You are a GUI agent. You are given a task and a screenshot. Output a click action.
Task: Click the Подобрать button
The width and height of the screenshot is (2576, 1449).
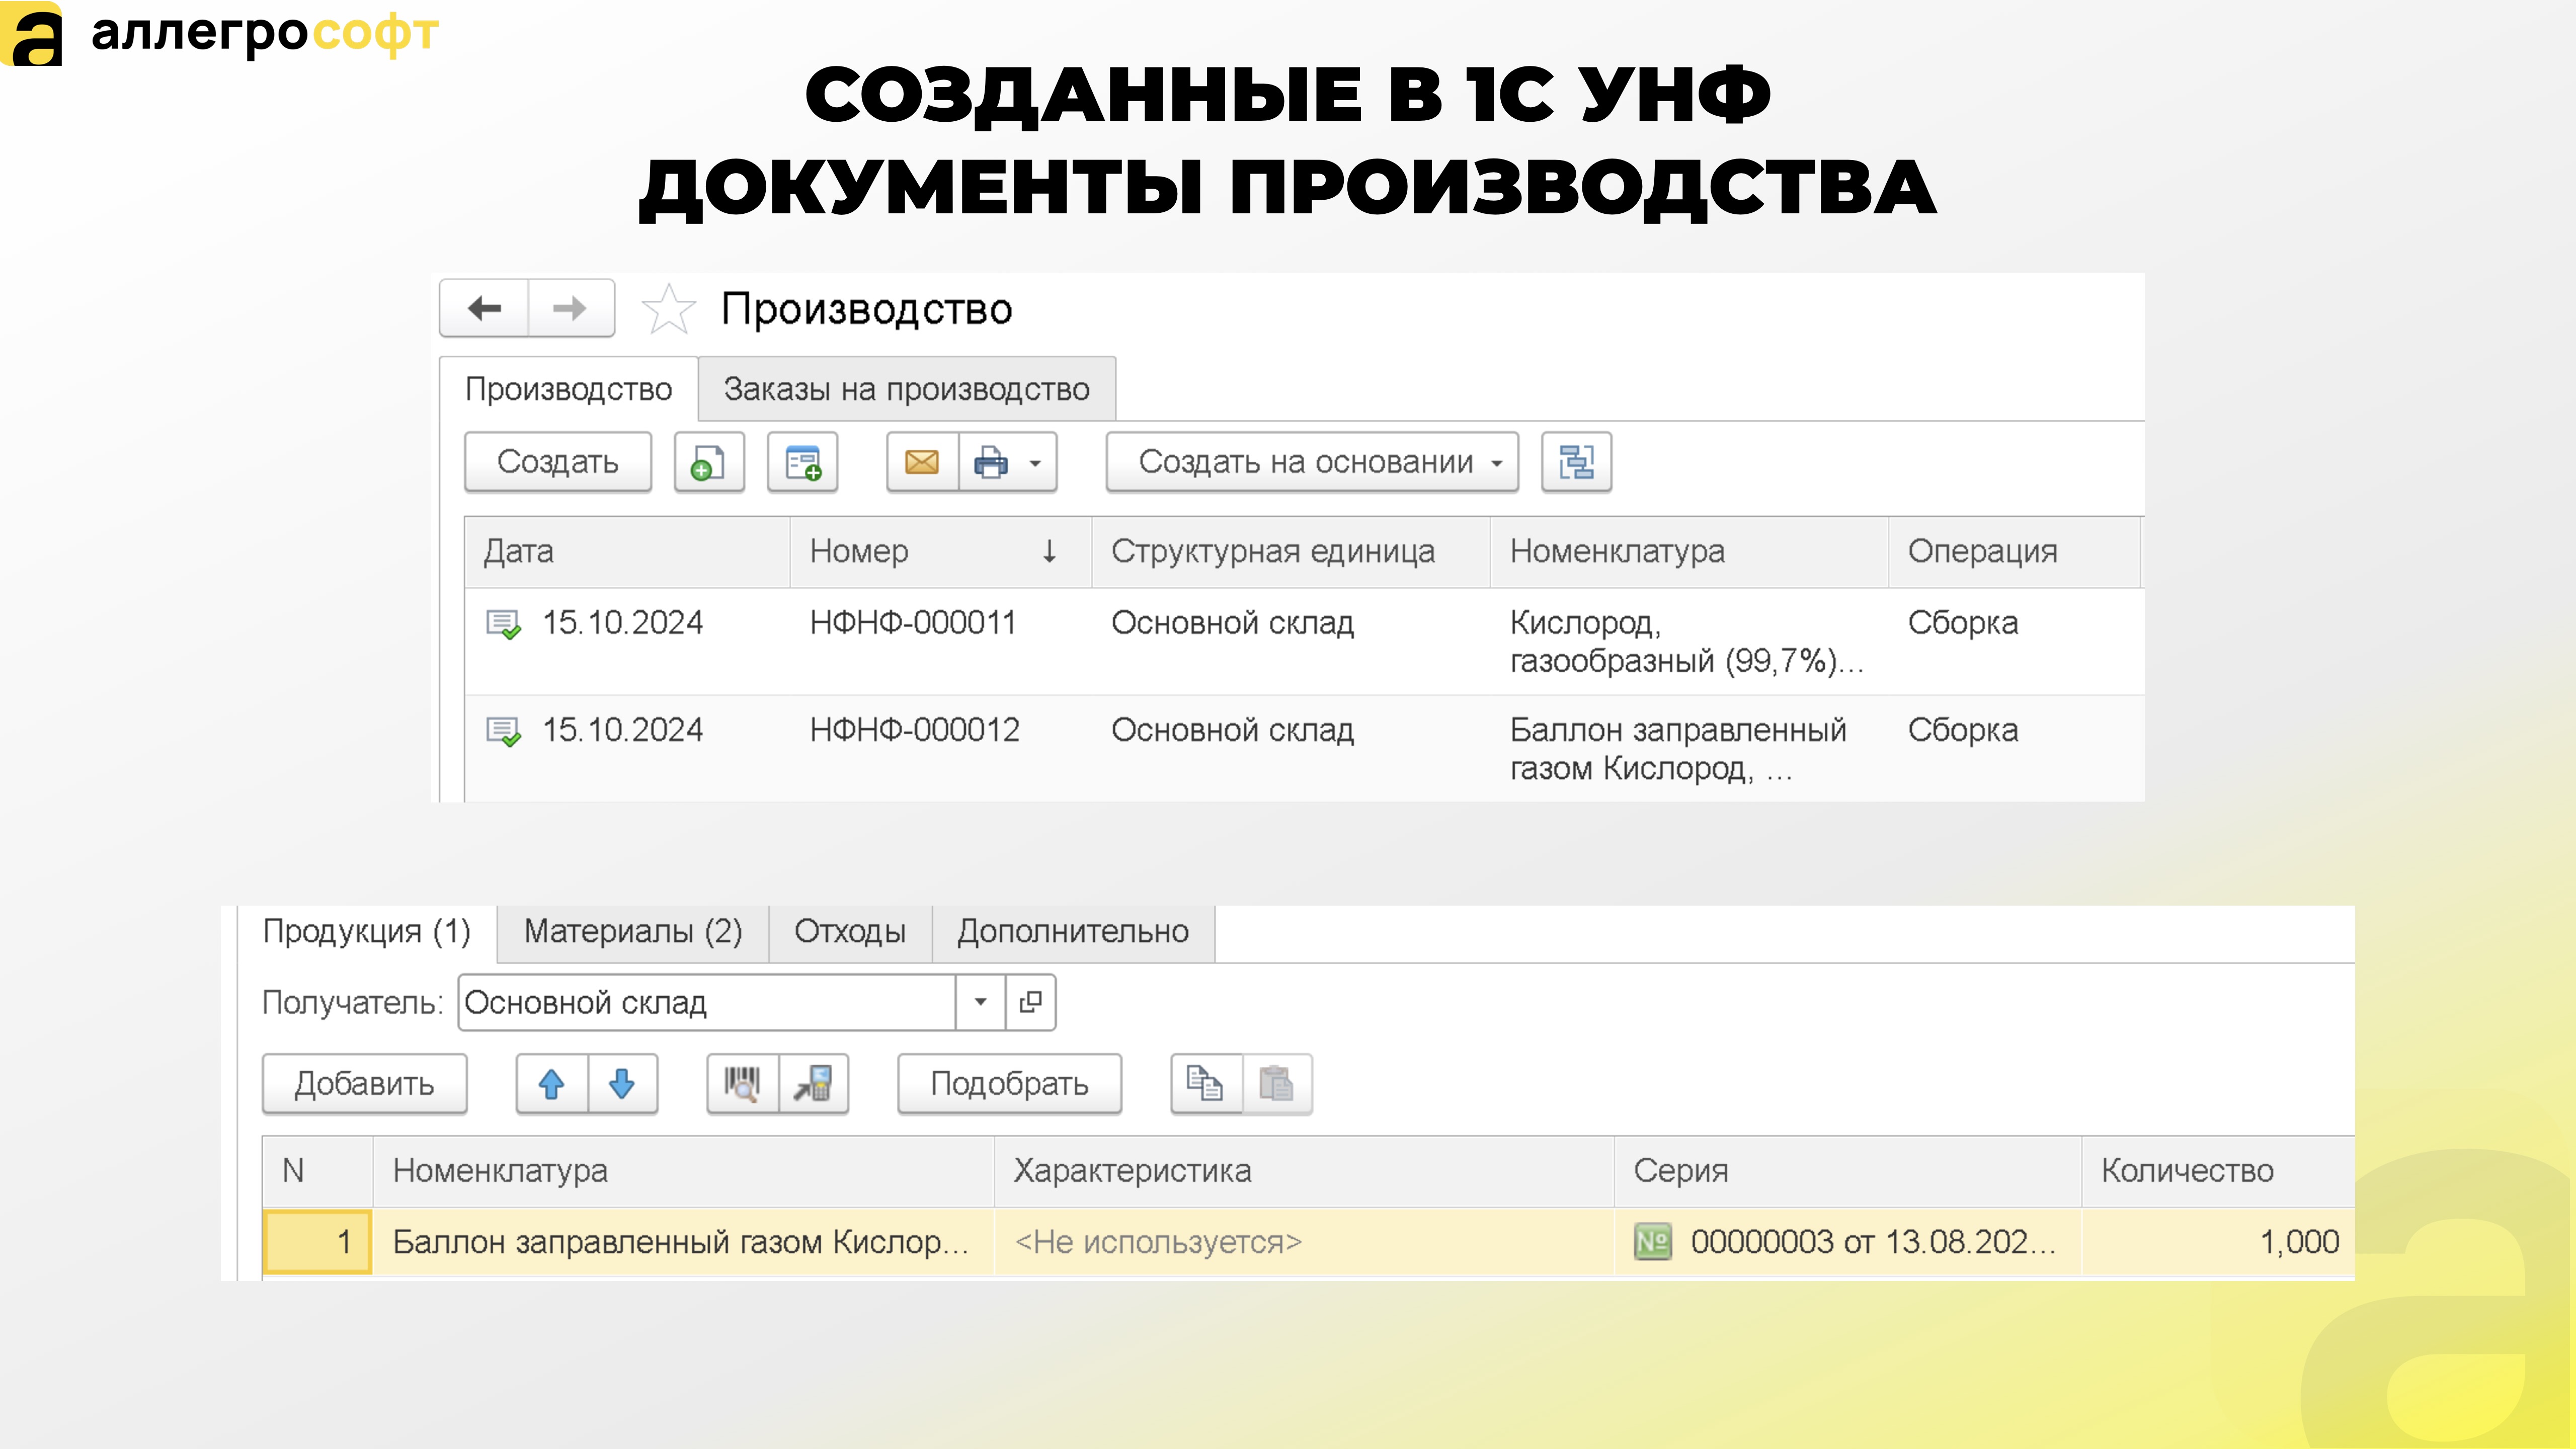point(1009,1084)
